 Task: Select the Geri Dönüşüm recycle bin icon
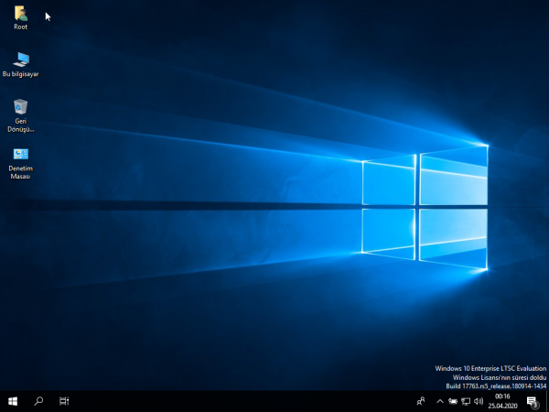[20, 108]
